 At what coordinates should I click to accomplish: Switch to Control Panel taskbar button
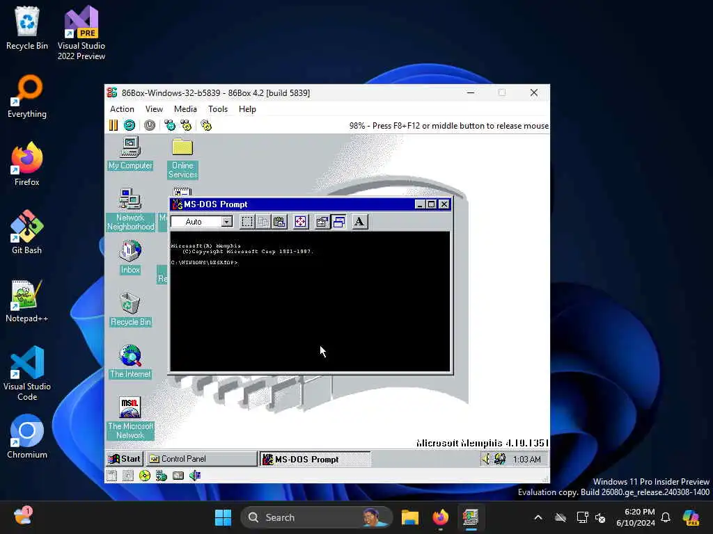click(x=201, y=459)
